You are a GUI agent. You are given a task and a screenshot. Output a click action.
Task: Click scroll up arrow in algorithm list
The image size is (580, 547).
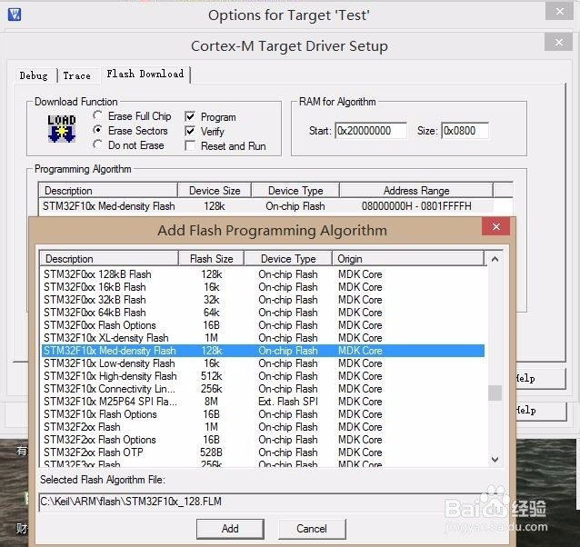point(495,259)
